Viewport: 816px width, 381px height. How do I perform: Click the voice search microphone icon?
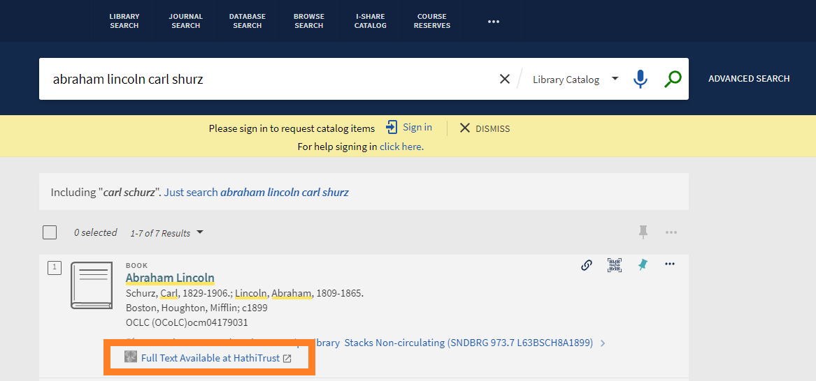[x=640, y=79]
